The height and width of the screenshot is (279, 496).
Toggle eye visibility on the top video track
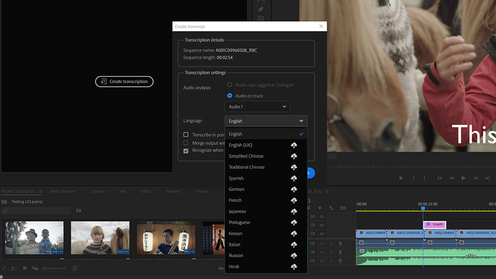click(x=321, y=216)
